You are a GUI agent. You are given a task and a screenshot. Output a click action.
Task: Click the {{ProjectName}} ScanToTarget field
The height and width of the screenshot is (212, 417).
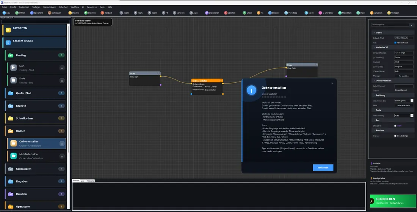pos(403,53)
